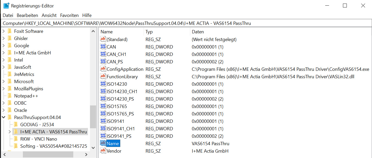The height and width of the screenshot is (158, 372).
Task: Click the DWORD icon beside ISO14230
Action: point(103,84)
